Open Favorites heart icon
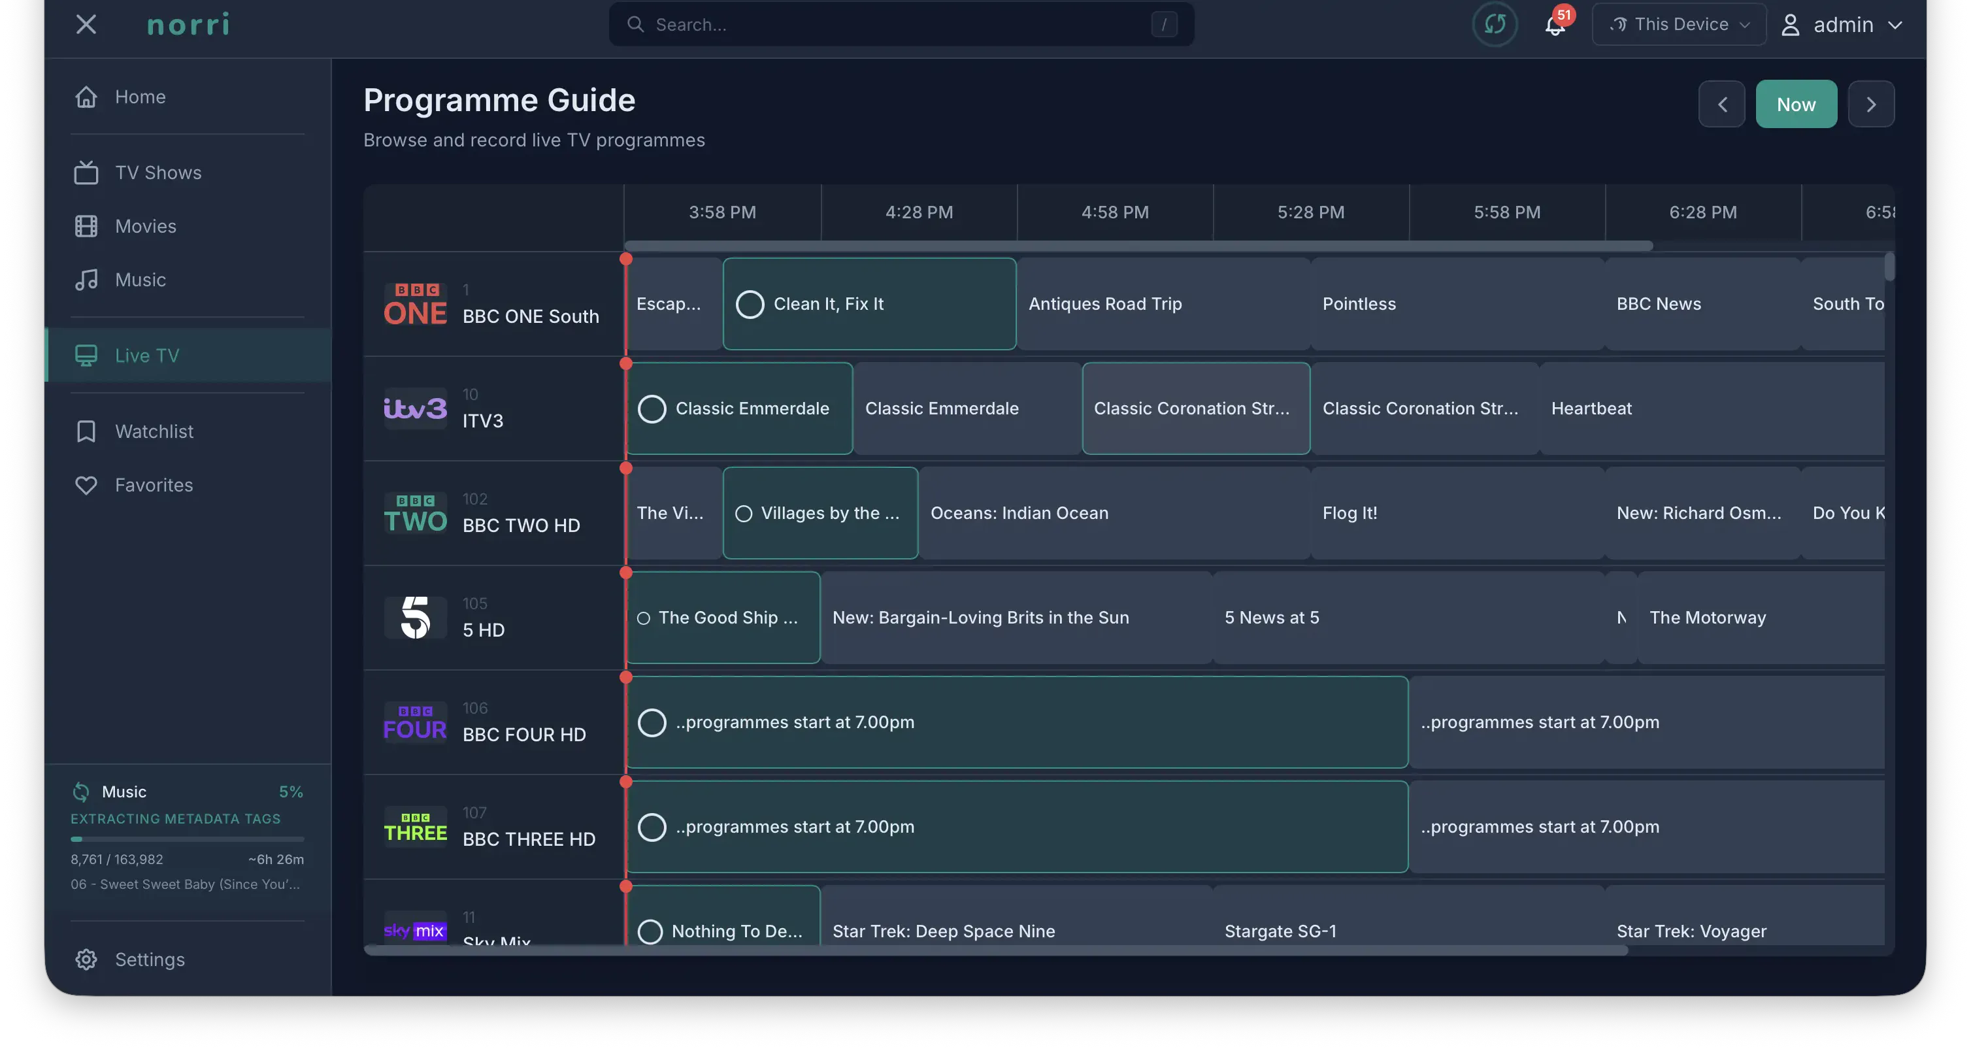Viewport: 1971px width, 1051px height. coord(86,486)
